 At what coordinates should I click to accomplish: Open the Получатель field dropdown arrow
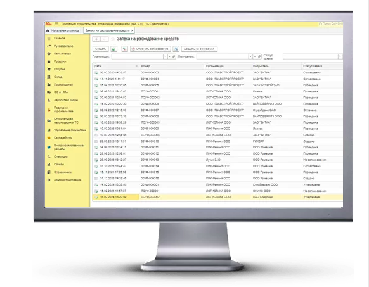(250, 56)
